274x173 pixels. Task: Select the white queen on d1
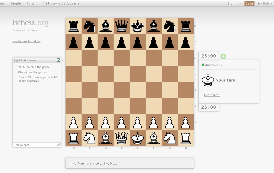pyautogui.click(x=122, y=138)
